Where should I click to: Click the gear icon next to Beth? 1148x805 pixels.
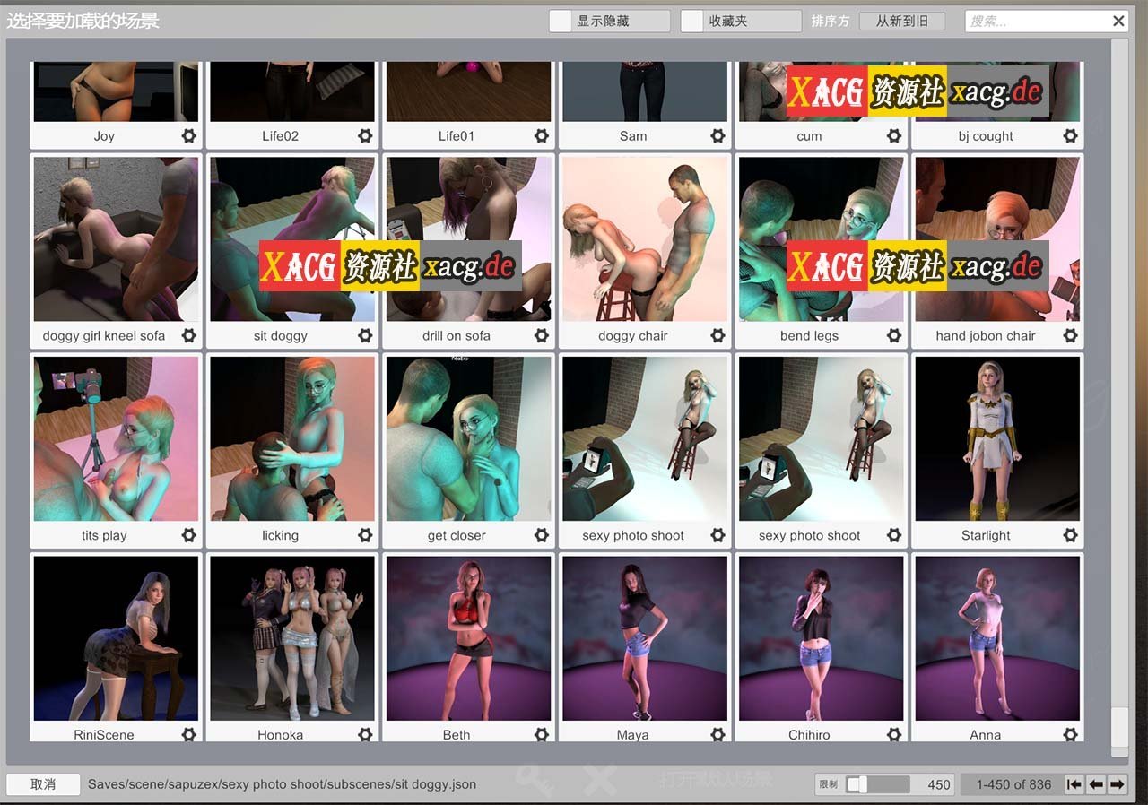541,734
